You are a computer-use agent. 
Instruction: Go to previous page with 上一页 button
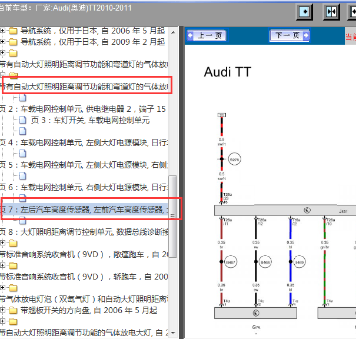[x=207, y=35]
